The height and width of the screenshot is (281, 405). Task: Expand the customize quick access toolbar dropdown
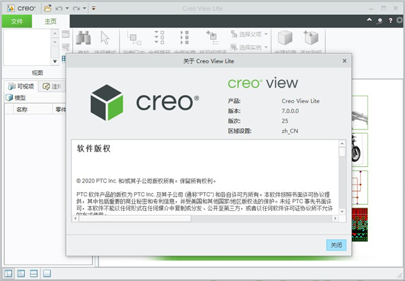(93, 8)
